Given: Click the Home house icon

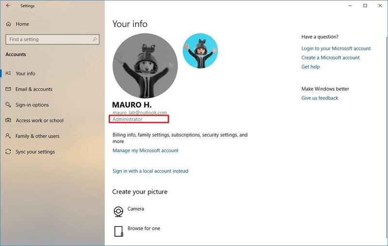Looking at the screenshot, I should [8, 24].
